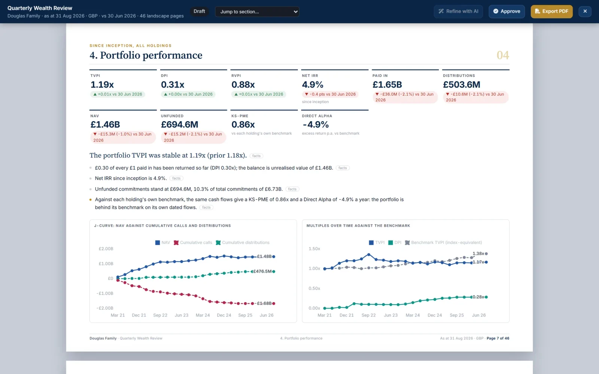Click the KS-PME 0.86x value
The width and height of the screenshot is (599, 374).
(243, 125)
